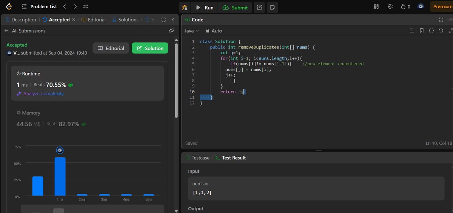Click the streak fire counter

coord(406,7)
